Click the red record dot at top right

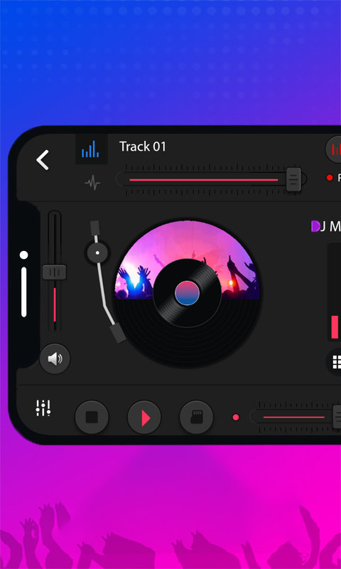tap(330, 177)
